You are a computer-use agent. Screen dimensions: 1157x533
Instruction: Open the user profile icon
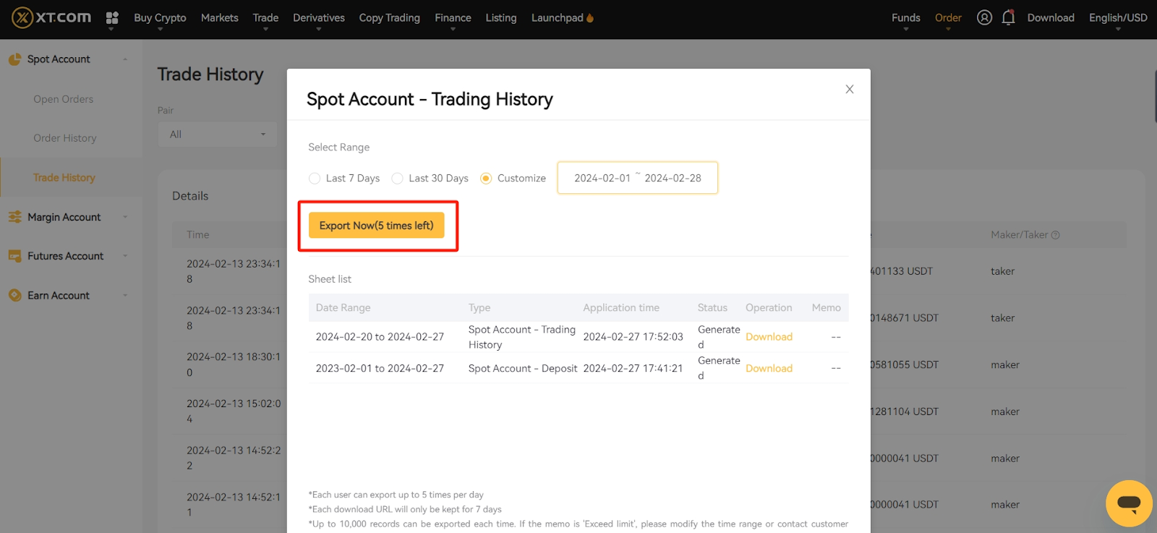(x=984, y=17)
